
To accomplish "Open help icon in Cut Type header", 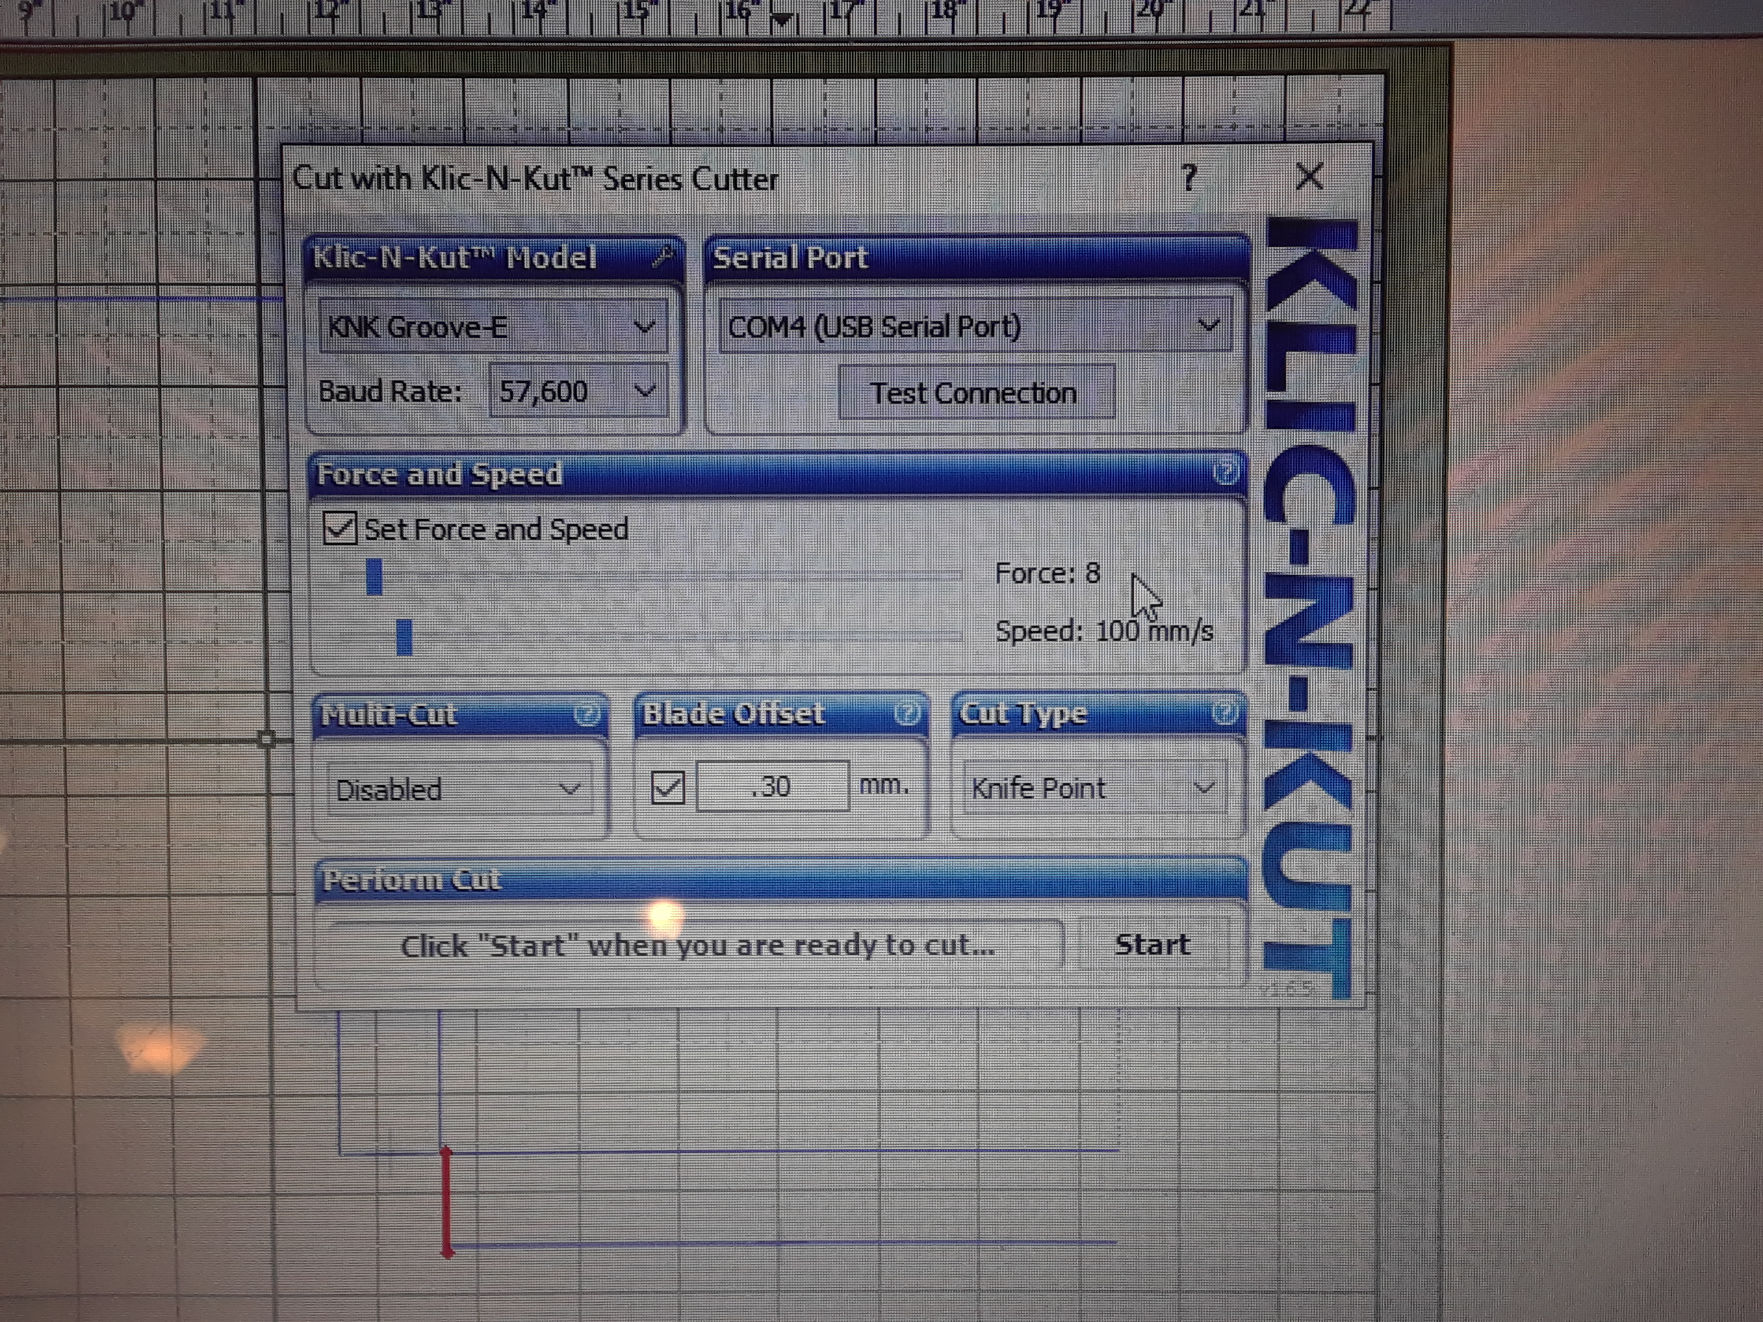I will click(x=1225, y=712).
